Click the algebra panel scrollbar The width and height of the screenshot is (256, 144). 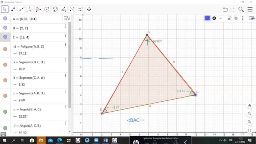(70, 65)
